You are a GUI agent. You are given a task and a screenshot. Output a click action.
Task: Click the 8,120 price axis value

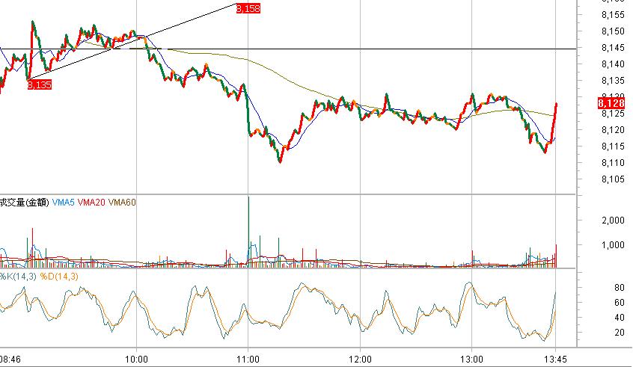tap(613, 130)
